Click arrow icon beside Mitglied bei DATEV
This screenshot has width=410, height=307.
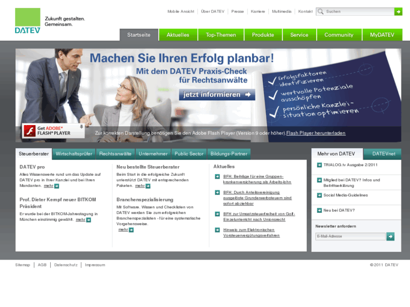coord(319,180)
